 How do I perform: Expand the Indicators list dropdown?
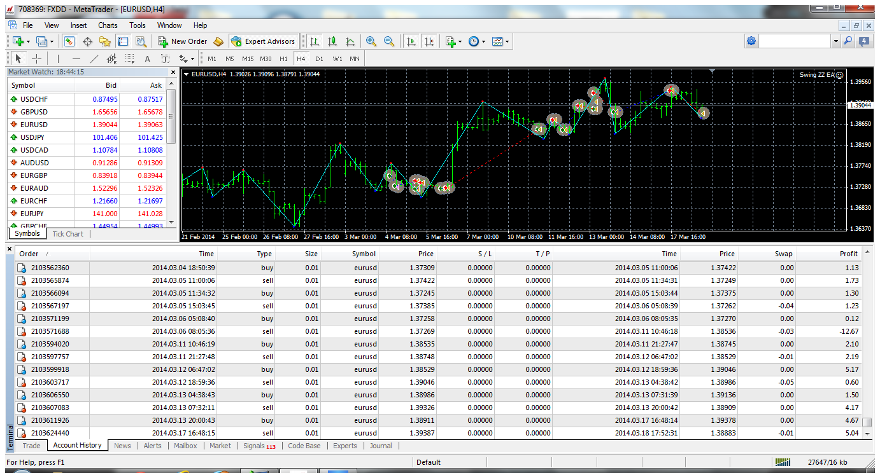pyautogui.click(x=460, y=41)
